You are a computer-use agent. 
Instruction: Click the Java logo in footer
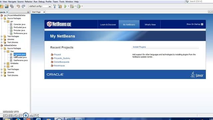pos(197,74)
